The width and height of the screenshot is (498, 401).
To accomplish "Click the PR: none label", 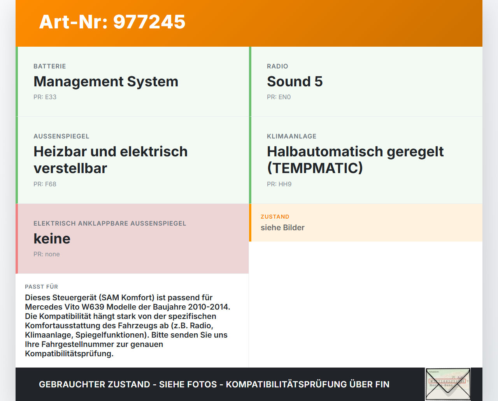I will tap(47, 254).
